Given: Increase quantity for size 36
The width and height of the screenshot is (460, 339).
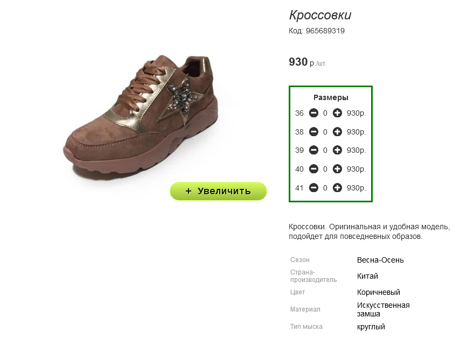Looking at the screenshot, I should (337, 114).
